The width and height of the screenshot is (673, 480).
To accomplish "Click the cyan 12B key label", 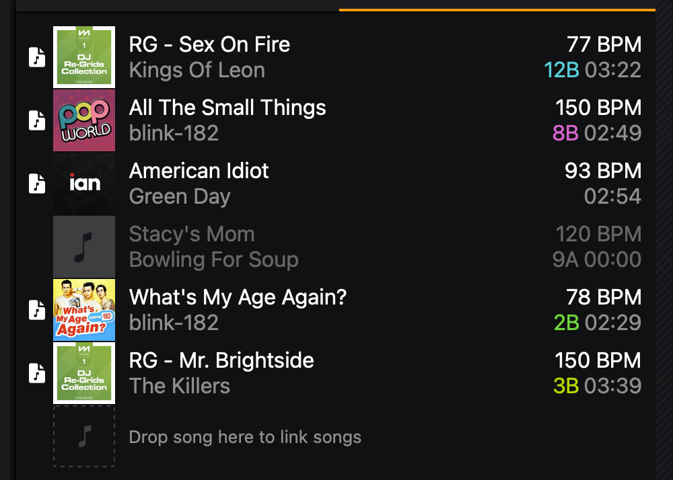I will click(x=561, y=70).
